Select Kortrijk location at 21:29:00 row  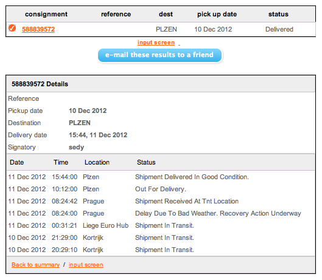tap(93, 237)
